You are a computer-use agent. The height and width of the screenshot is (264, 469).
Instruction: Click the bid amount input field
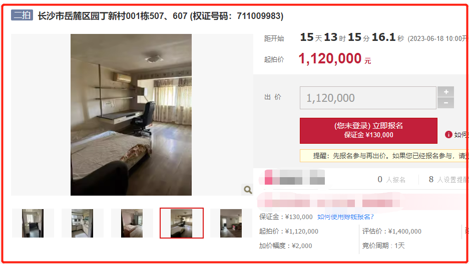pos(368,98)
